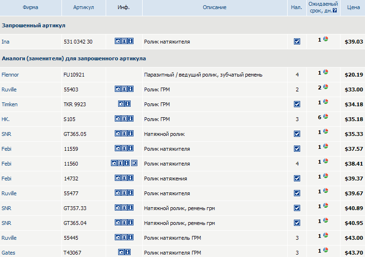365x257 pixels.
Task: Open photo camera icon for SNR GT365.05
Action: pyautogui.click(x=118, y=134)
